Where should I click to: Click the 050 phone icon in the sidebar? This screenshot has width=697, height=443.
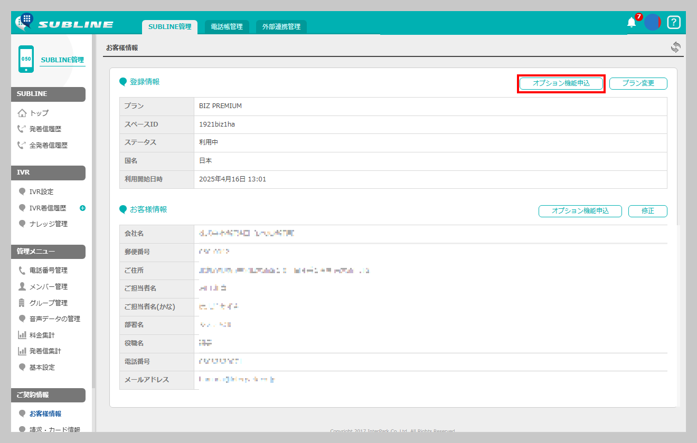tap(26, 59)
